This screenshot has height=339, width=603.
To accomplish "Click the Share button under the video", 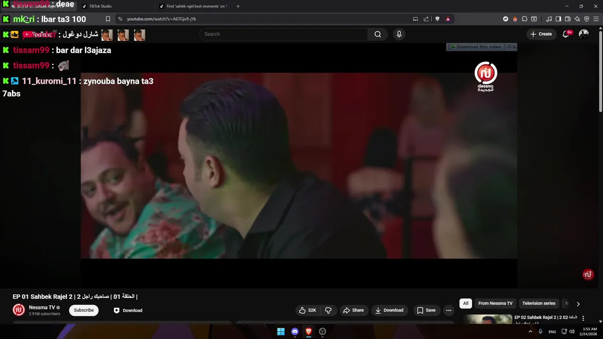I will pos(353,310).
